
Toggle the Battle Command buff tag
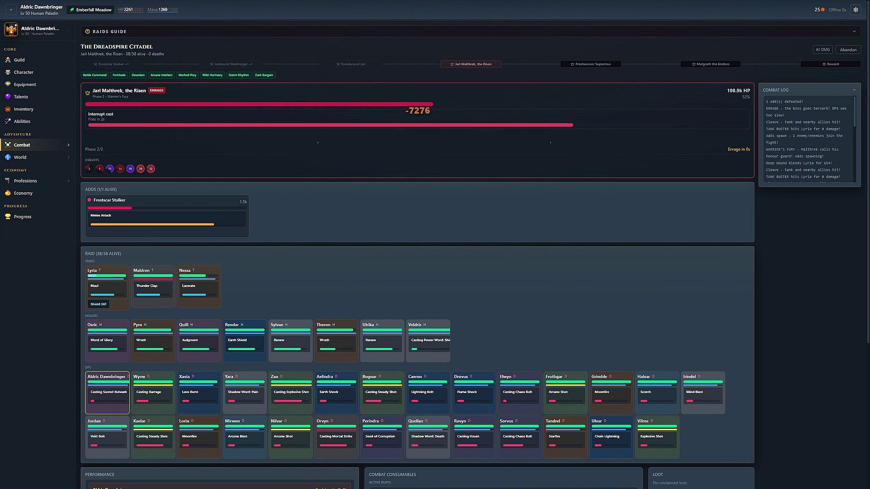[x=95, y=75]
